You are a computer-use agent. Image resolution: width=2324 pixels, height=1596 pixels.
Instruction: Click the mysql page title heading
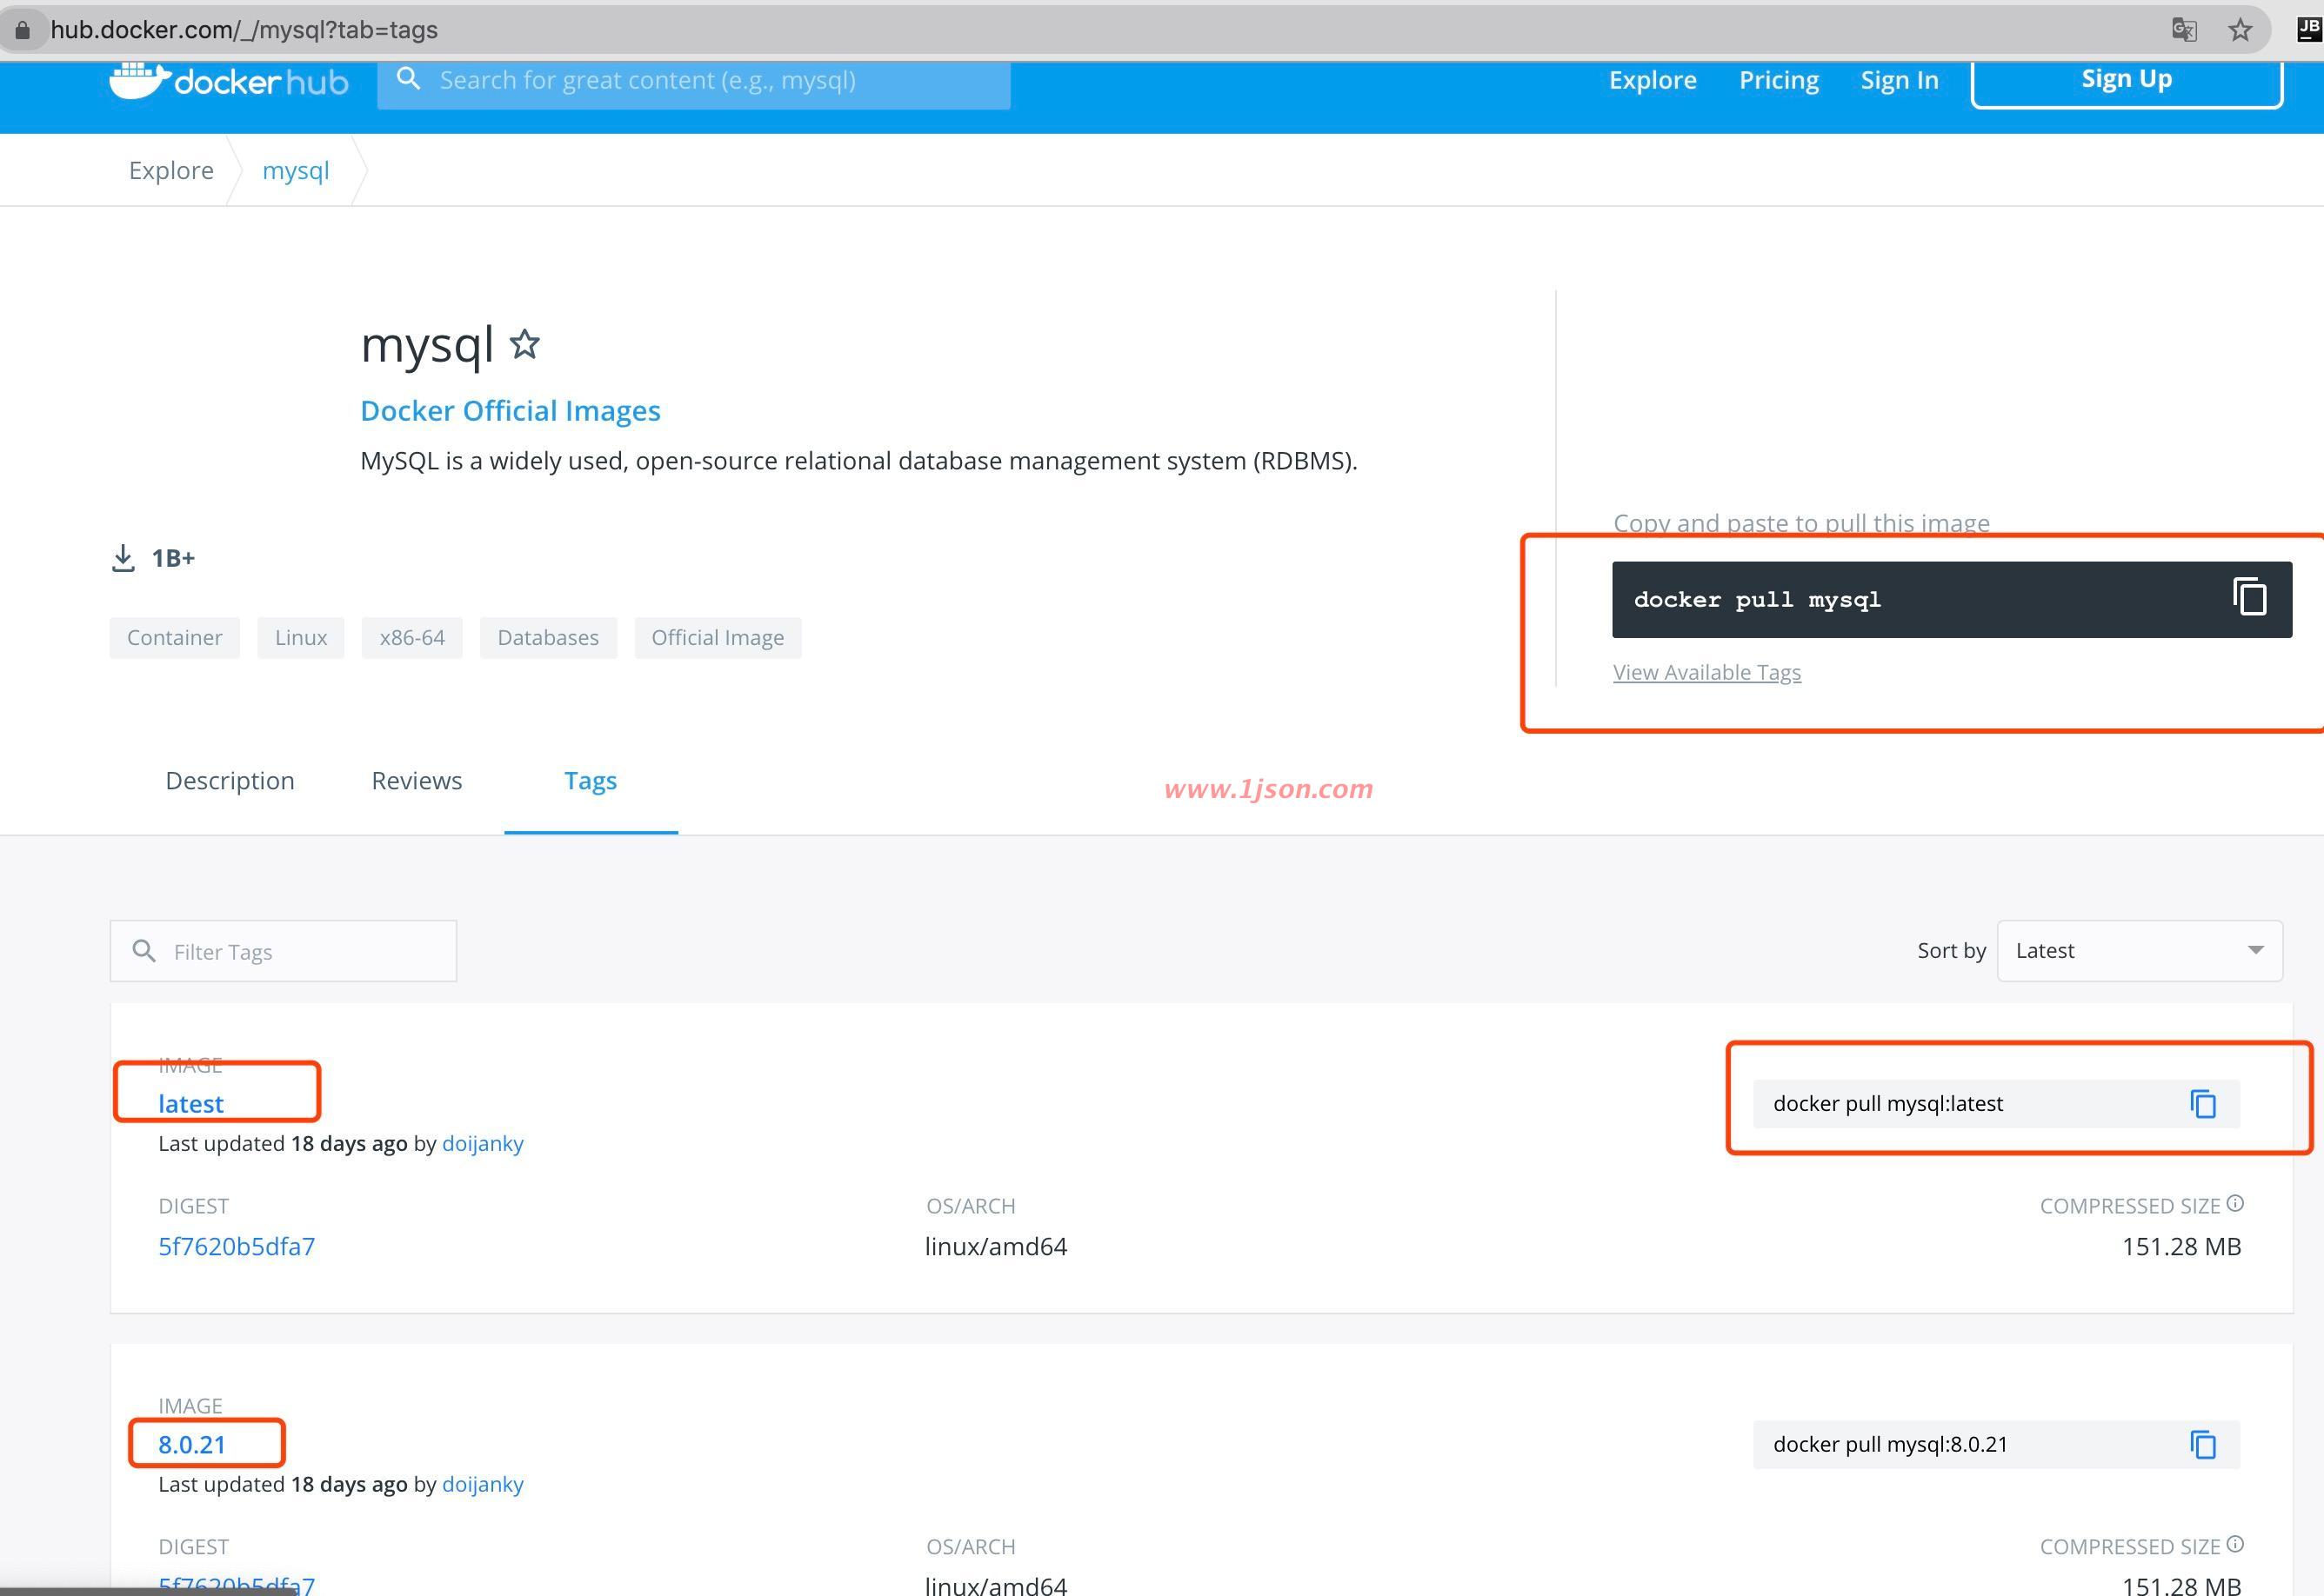point(427,345)
